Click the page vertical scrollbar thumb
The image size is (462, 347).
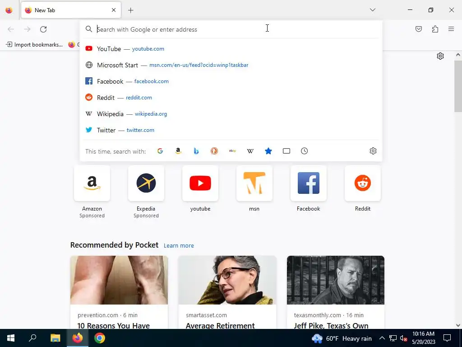[458, 86]
